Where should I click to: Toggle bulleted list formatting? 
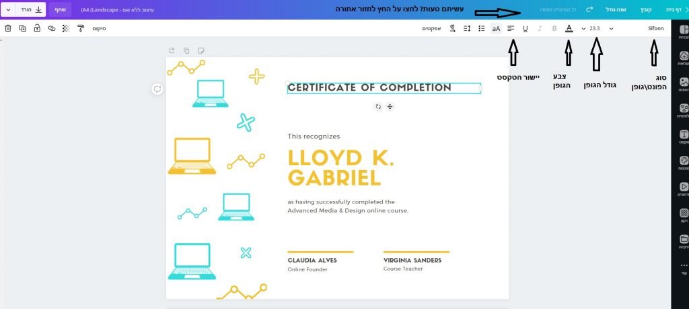click(481, 29)
